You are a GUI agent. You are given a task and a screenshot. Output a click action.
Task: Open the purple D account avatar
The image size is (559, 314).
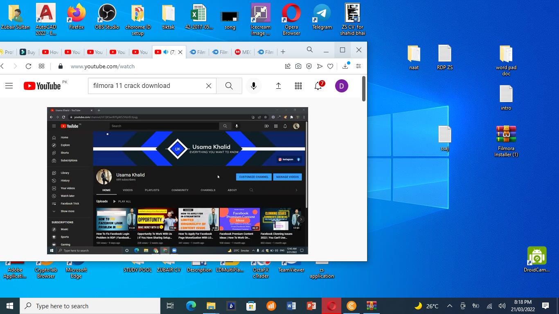pyautogui.click(x=341, y=86)
